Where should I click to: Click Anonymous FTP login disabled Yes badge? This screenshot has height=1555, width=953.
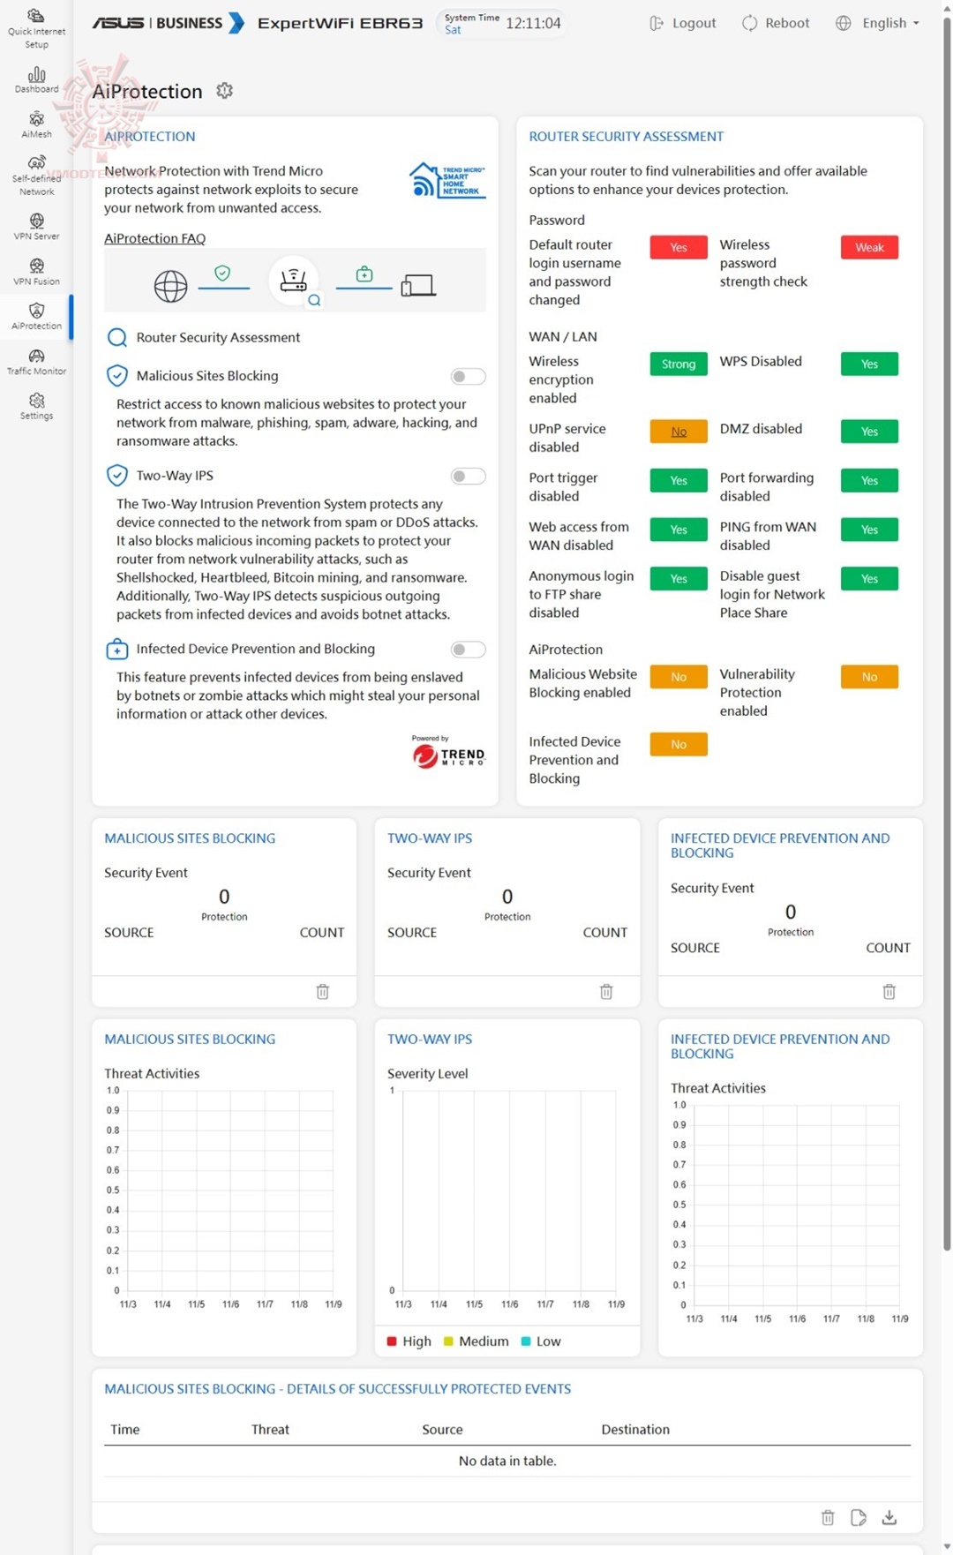679,579
